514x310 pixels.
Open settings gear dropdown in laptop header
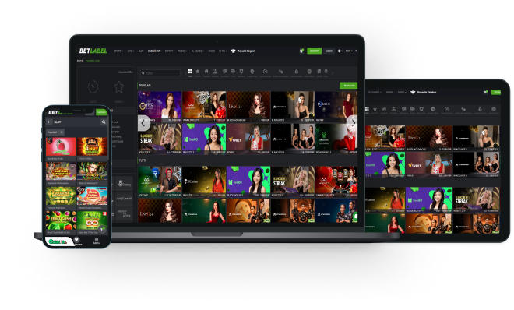tap(340, 51)
